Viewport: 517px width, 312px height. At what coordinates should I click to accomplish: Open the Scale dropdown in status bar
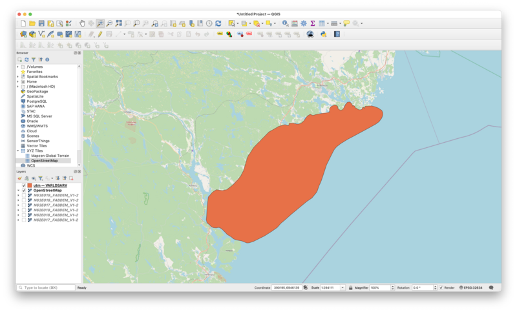coord(342,287)
